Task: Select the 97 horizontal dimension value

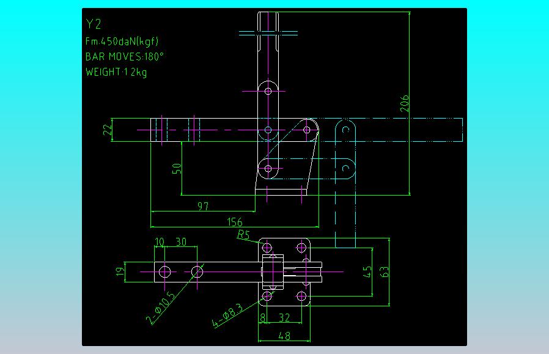Action: (203, 206)
